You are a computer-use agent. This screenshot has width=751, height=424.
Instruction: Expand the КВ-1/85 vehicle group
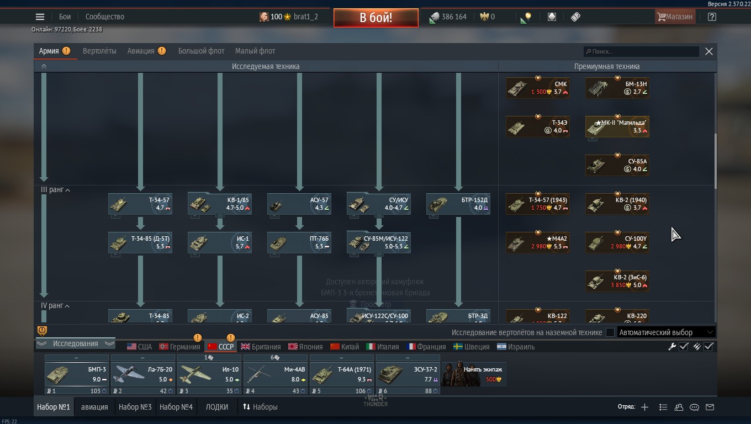click(x=220, y=204)
